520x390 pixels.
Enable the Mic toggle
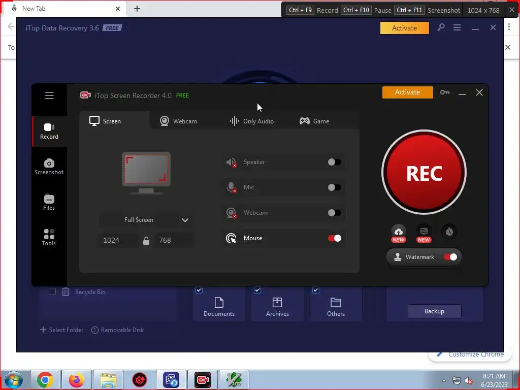click(334, 187)
